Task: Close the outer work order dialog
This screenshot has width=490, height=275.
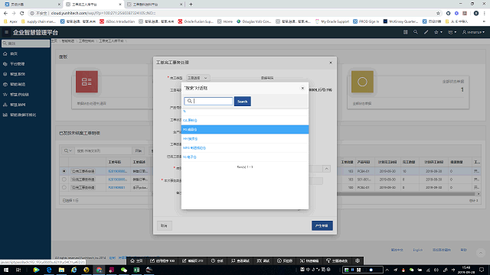Action: pos(331,63)
